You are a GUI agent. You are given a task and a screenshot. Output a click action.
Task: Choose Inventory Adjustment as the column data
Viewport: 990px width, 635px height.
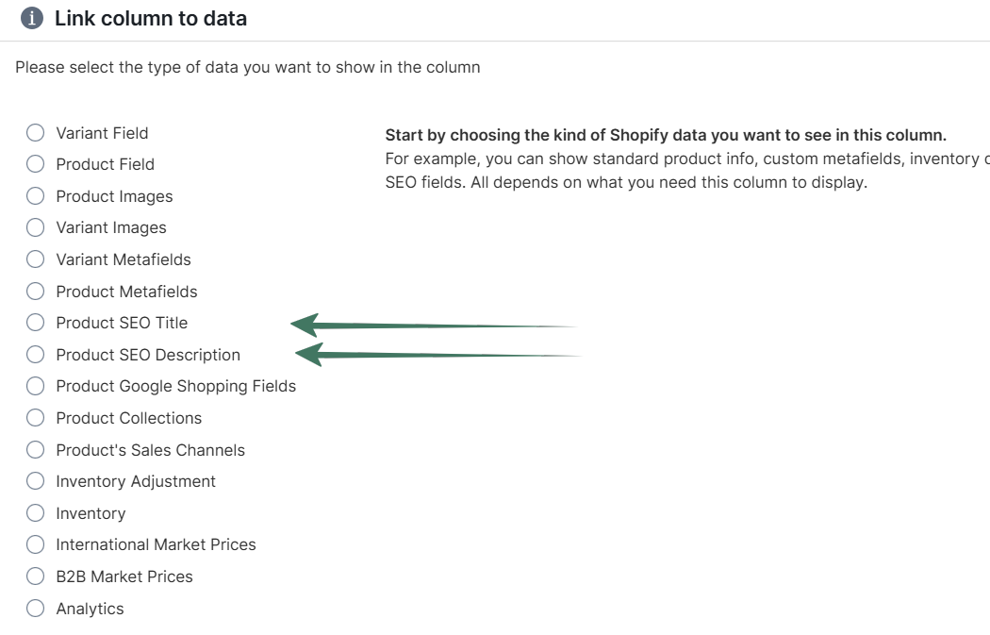[x=35, y=480]
